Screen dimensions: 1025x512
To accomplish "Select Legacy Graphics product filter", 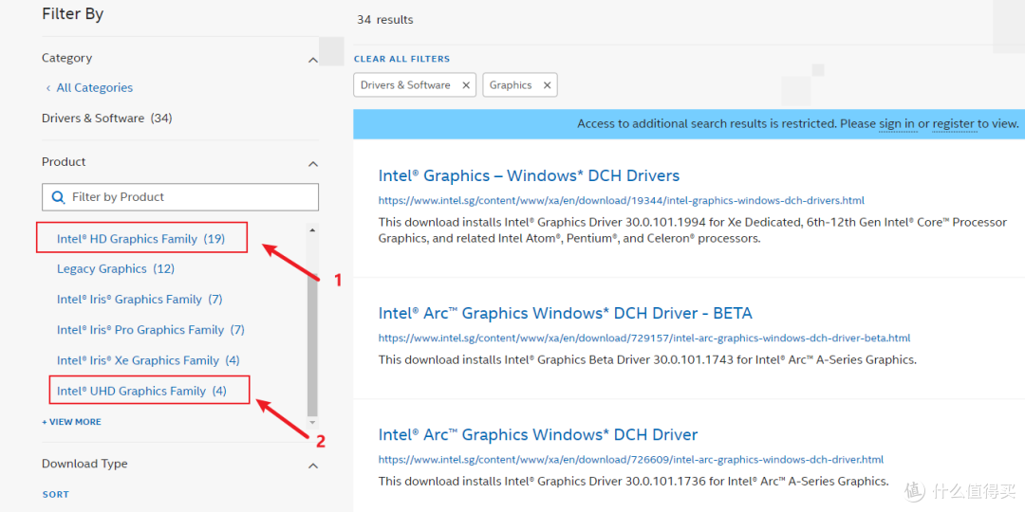I will (x=115, y=269).
